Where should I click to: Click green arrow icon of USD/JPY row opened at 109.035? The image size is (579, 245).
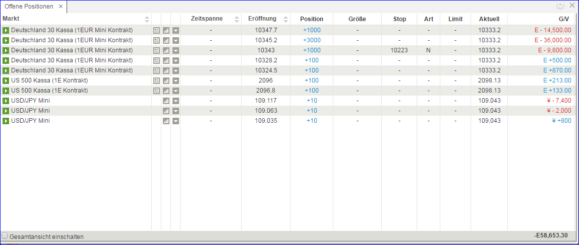tap(6, 121)
